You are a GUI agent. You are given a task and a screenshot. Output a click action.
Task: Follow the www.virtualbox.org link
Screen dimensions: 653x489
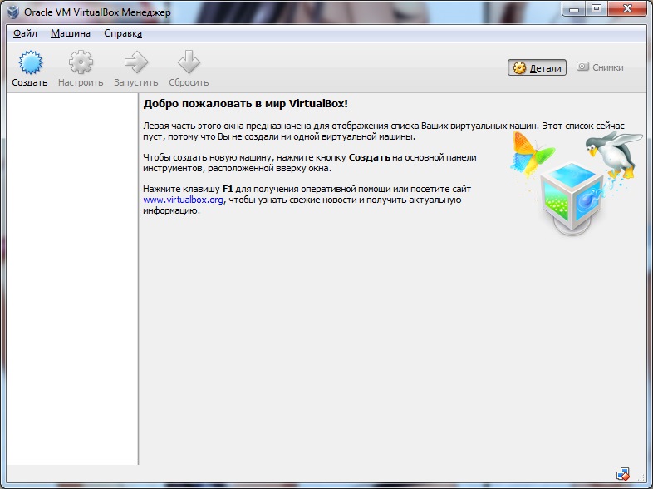click(183, 200)
